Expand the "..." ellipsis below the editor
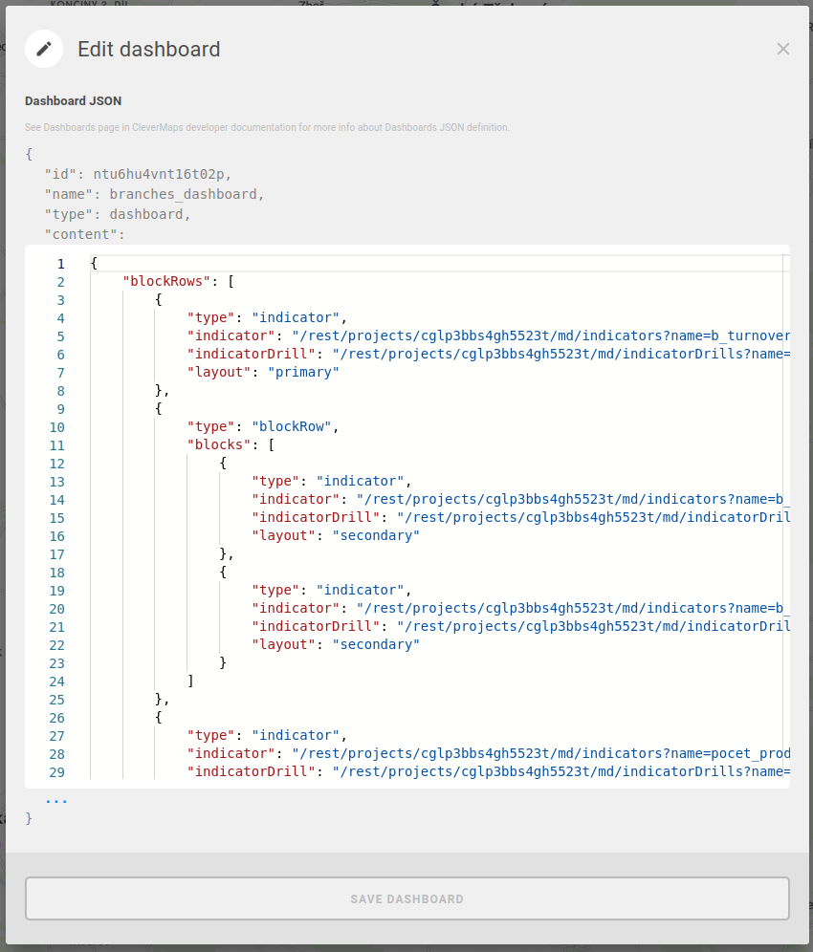This screenshot has height=952, width=813. coord(56,799)
